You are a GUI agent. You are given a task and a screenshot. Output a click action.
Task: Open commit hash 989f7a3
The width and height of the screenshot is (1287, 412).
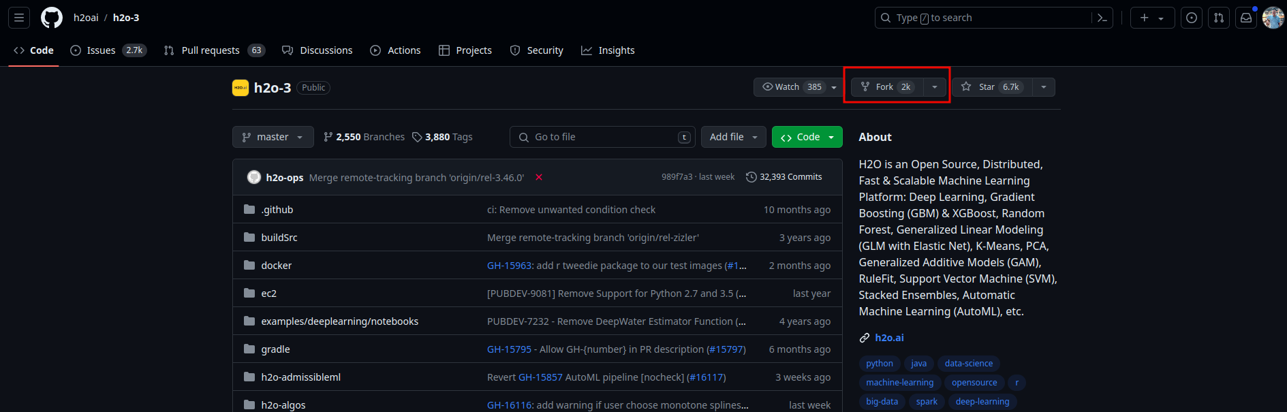coord(677,177)
